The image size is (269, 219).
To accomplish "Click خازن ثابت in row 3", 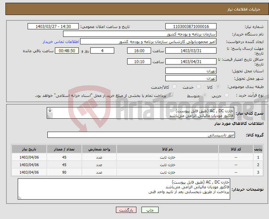I will [x=168, y=172].
